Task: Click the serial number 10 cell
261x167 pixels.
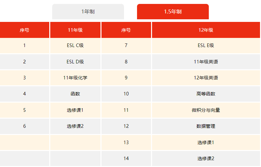Action: click(x=126, y=94)
